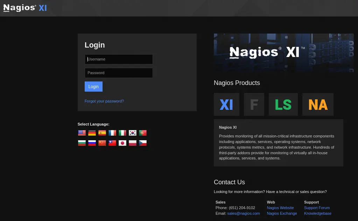This screenshot has height=221, width=358.
Task: Select the Russian flag language
Action: point(92,143)
